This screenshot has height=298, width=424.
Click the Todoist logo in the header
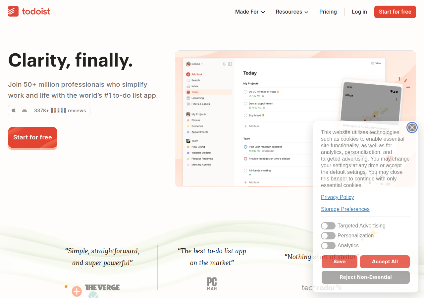pos(29,11)
